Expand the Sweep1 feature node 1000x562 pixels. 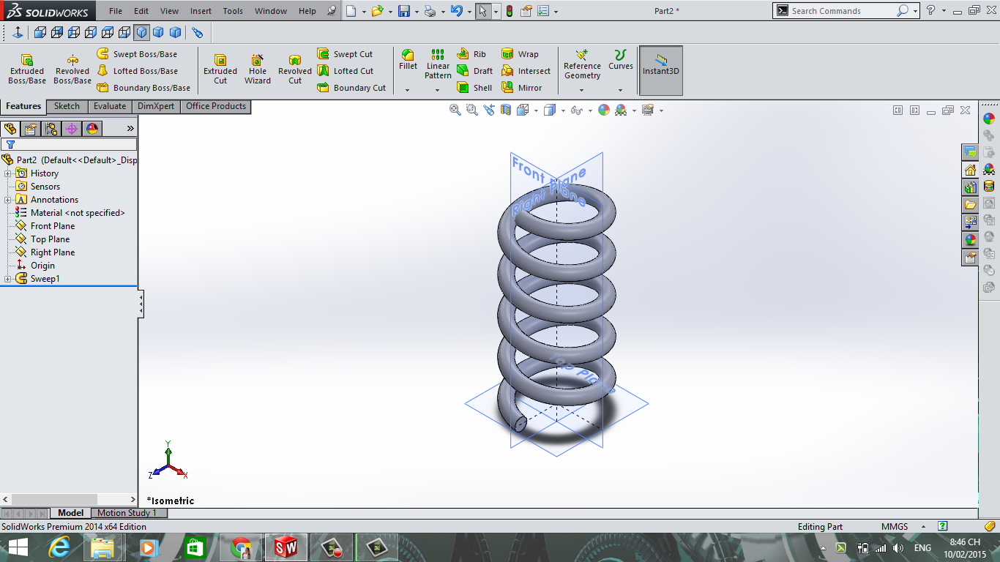coord(8,279)
